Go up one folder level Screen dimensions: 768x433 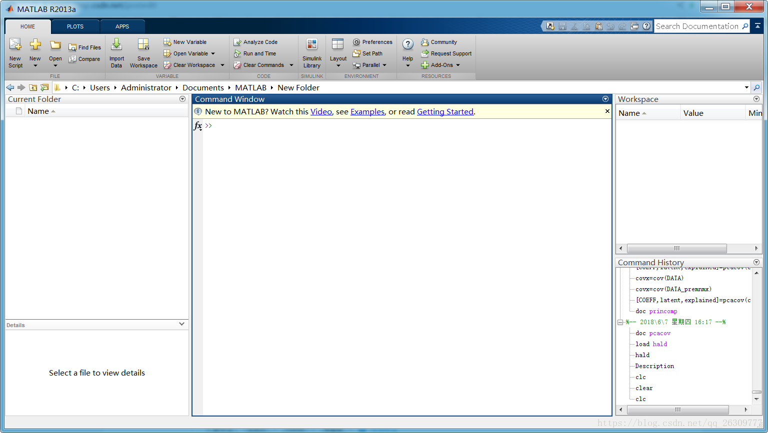pyautogui.click(x=33, y=87)
